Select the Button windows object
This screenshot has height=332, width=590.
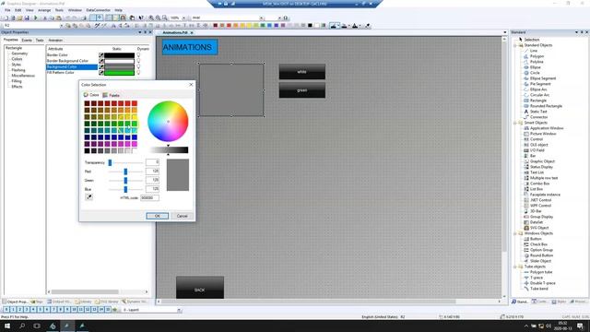tap(536, 239)
